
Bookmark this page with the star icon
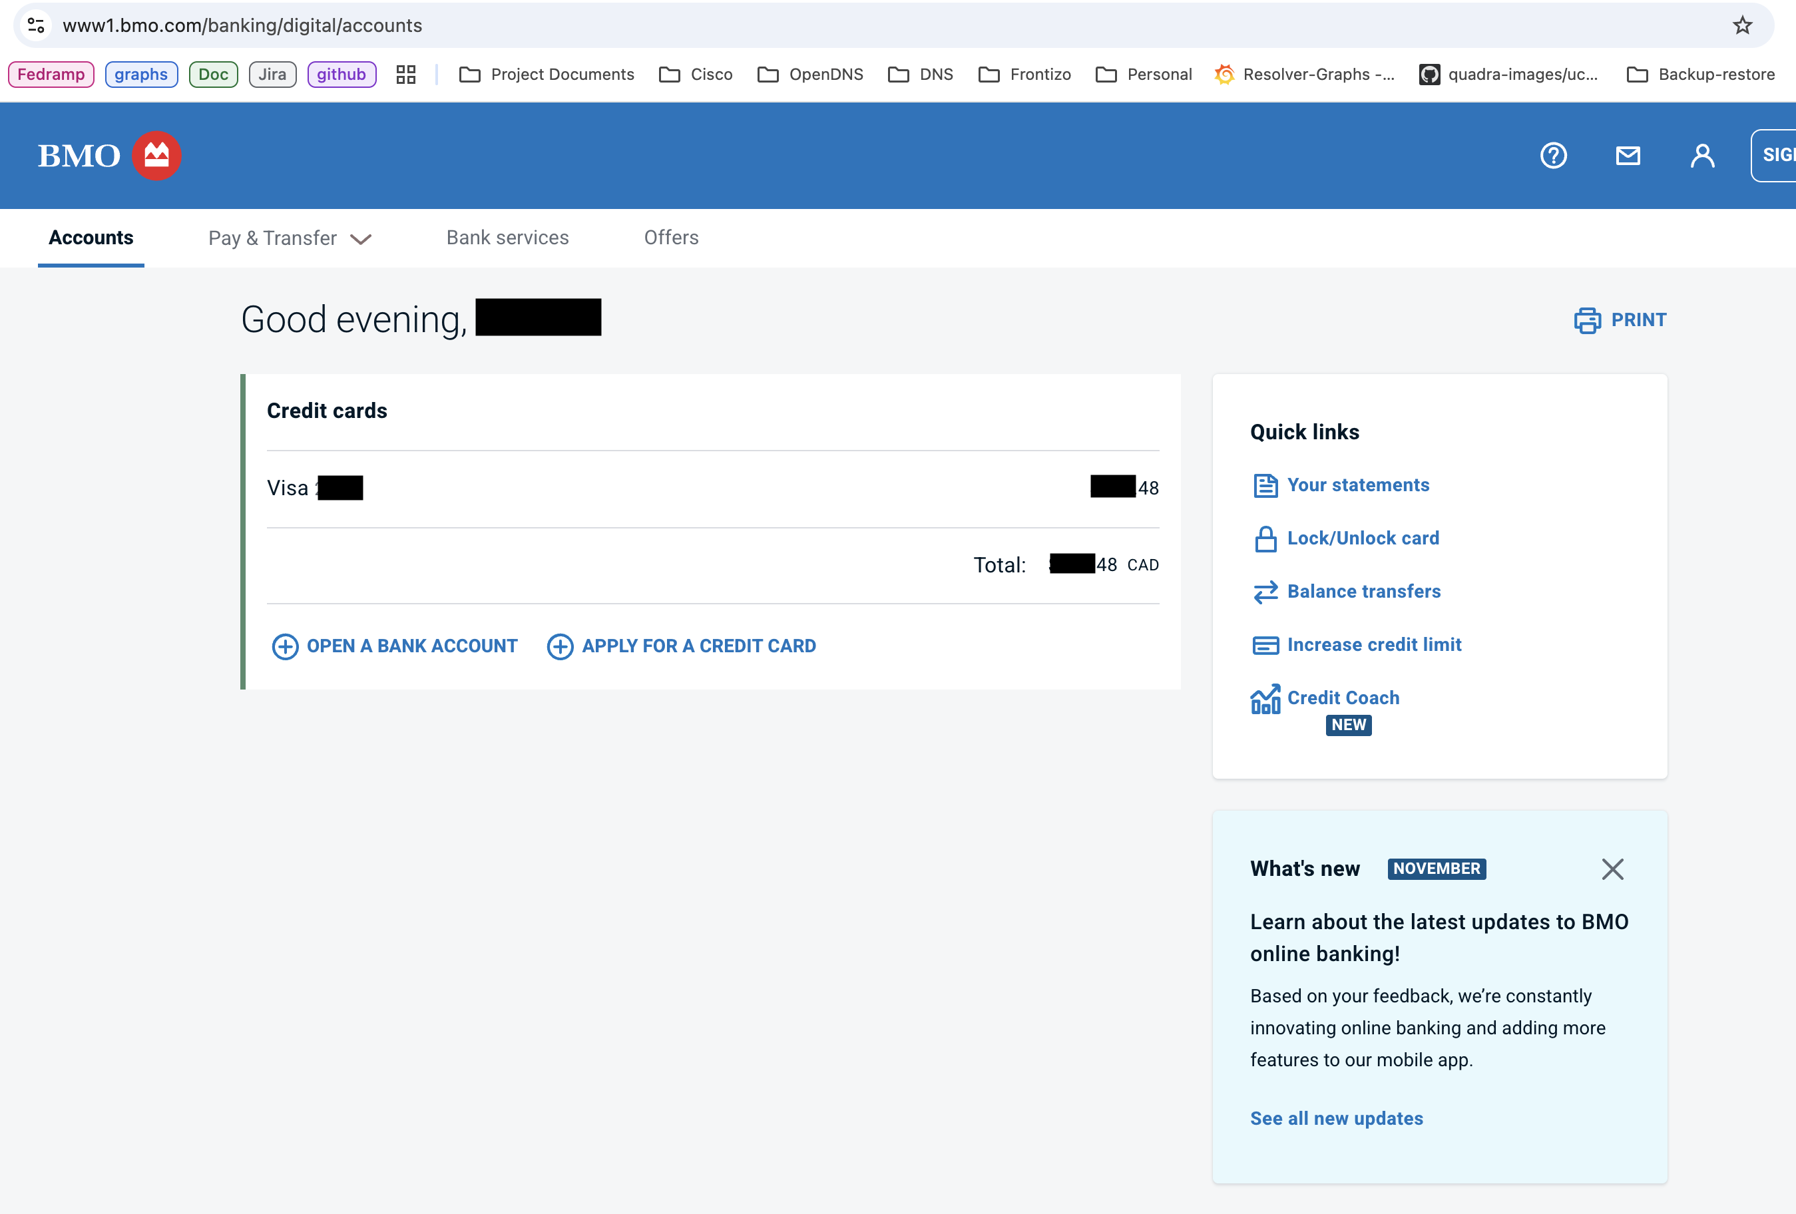1742,25
